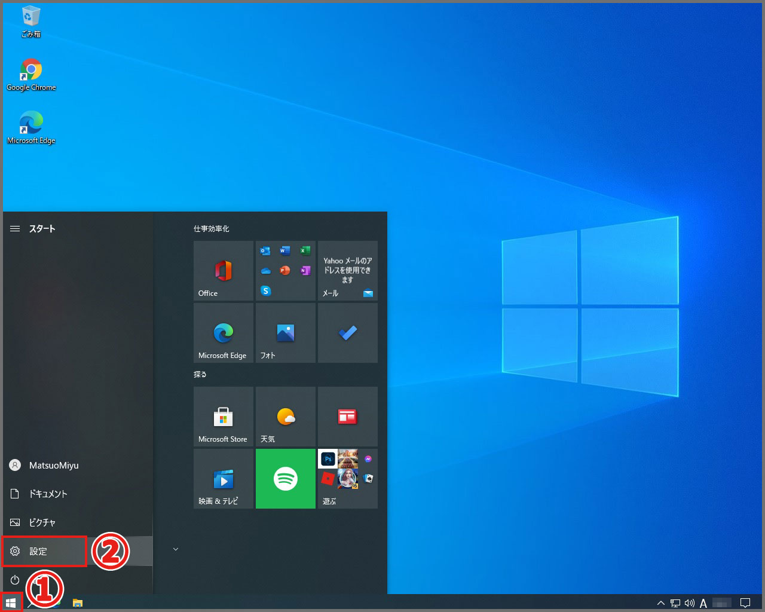Open the red News tile
765x612 pixels.
pos(348,417)
